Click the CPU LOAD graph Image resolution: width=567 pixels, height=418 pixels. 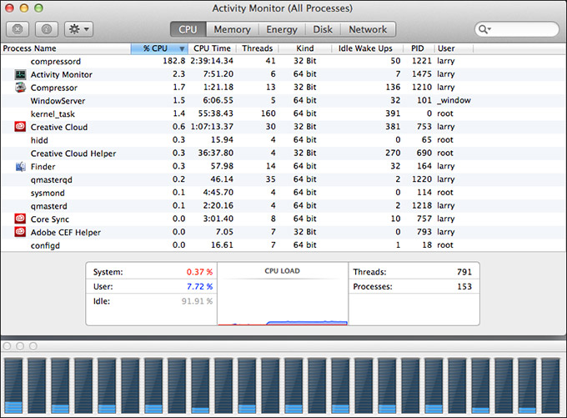(x=283, y=294)
